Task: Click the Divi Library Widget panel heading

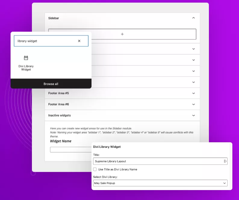Action: tap(107, 147)
